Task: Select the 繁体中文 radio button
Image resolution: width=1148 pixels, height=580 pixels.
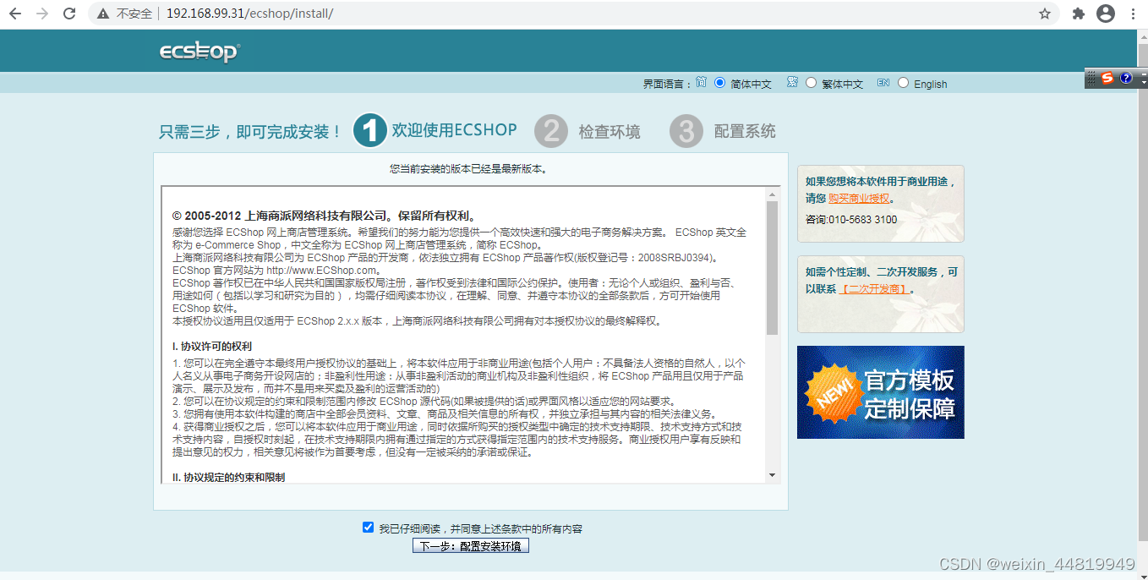Action: pos(812,83)
